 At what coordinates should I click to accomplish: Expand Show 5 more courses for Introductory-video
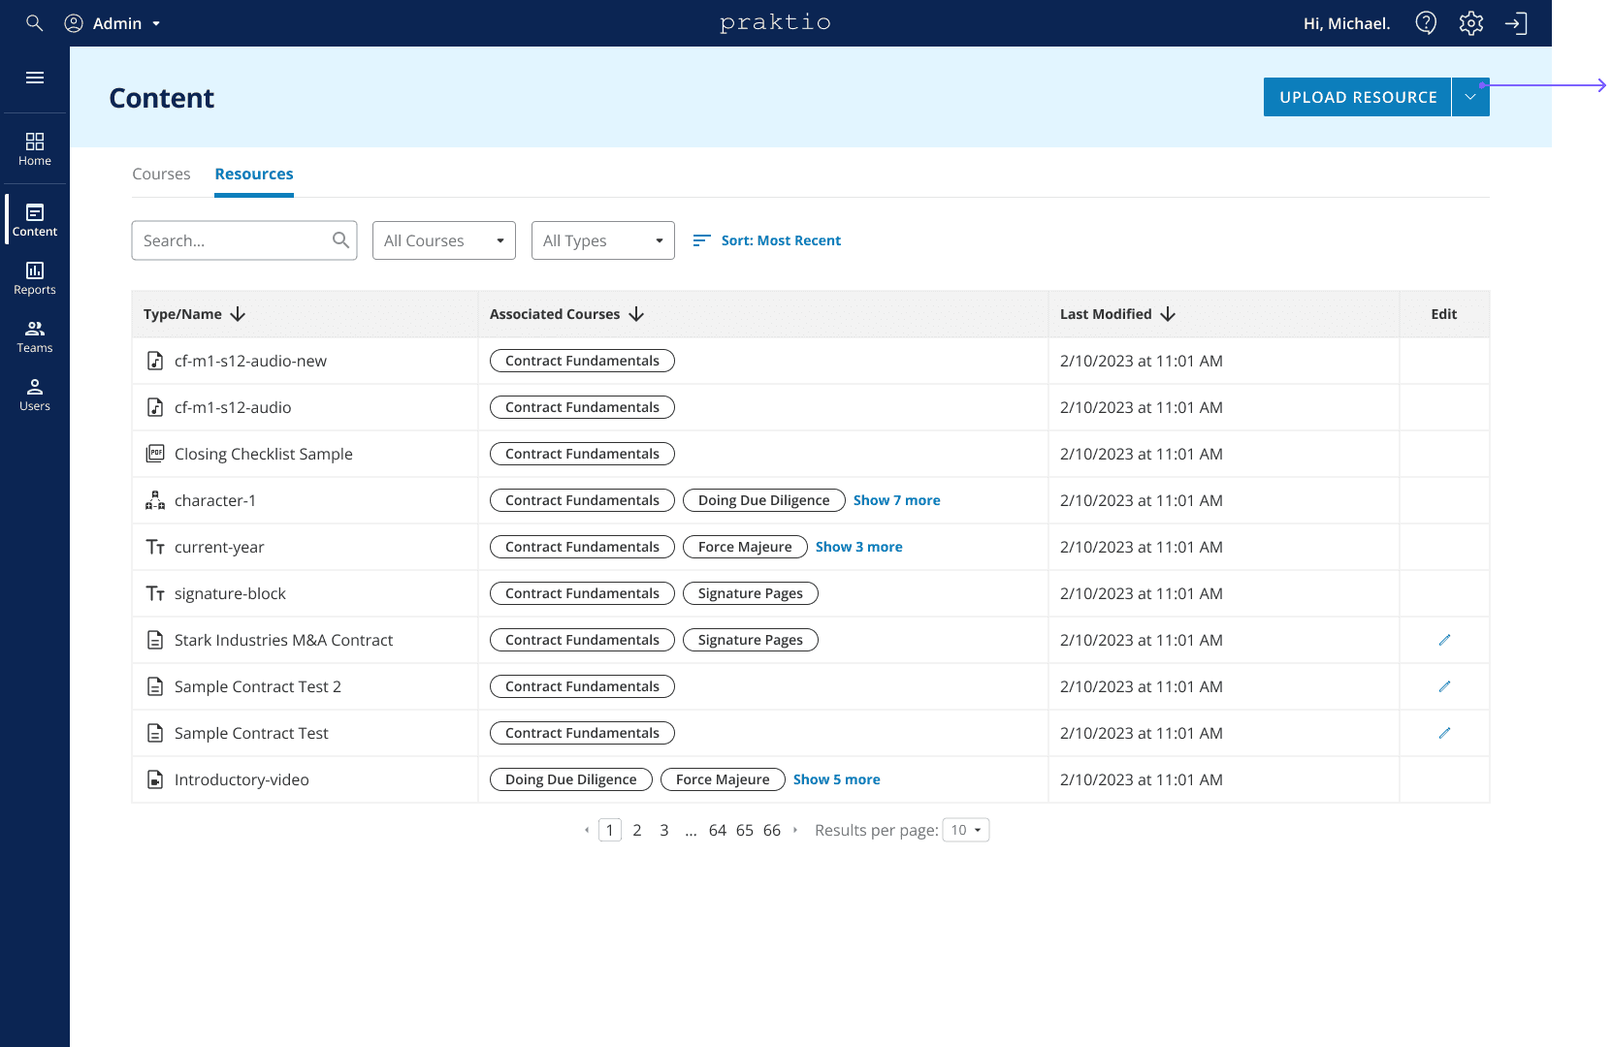point(837,779)
